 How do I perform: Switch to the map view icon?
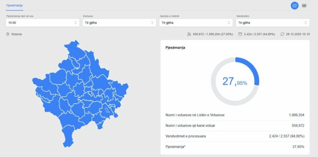coord(294,6)
